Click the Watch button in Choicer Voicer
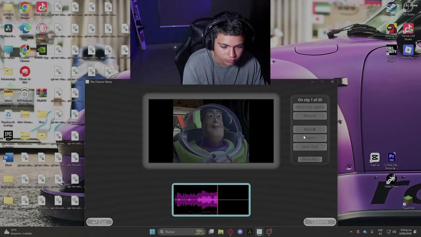 310,138
